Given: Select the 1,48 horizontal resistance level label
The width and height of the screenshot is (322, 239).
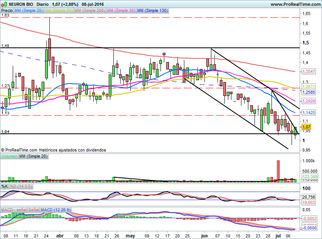Looking at the screenshot, I should click(5, 45).
